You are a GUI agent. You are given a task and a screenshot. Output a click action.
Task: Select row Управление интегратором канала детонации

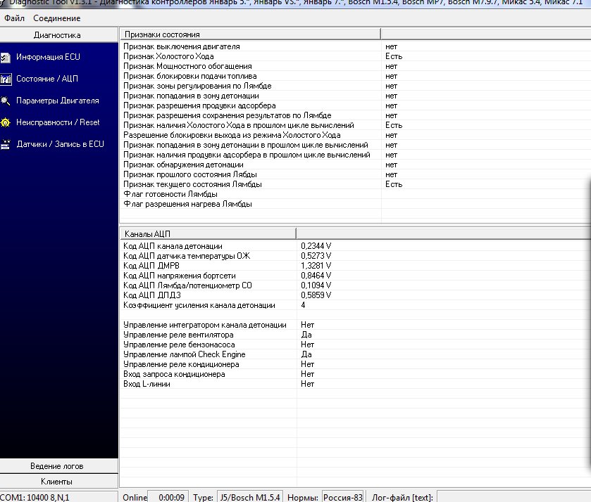(355, 325)
